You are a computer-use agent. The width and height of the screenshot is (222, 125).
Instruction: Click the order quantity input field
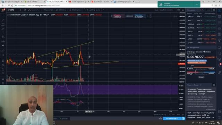[x=148, y=16]
